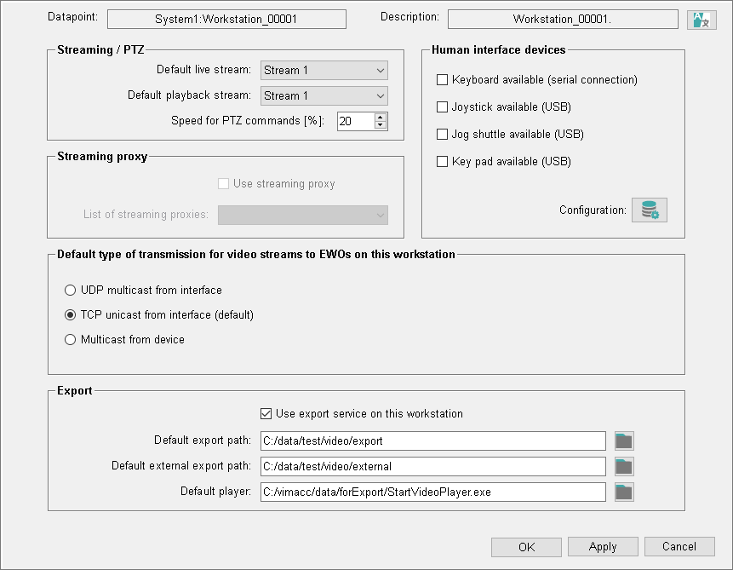Image resolution: width=733 pixels, height=570 pixels.
Task: Enable Keyboard available (serial connection)
Action: [442, 80]
